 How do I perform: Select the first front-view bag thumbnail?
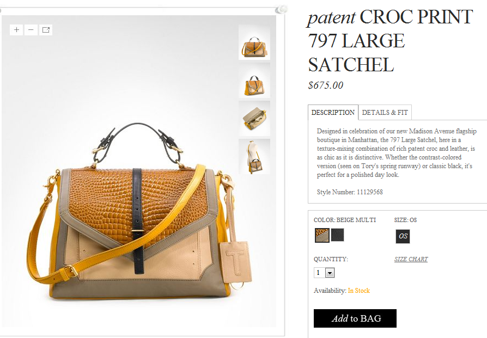point(254,42)
